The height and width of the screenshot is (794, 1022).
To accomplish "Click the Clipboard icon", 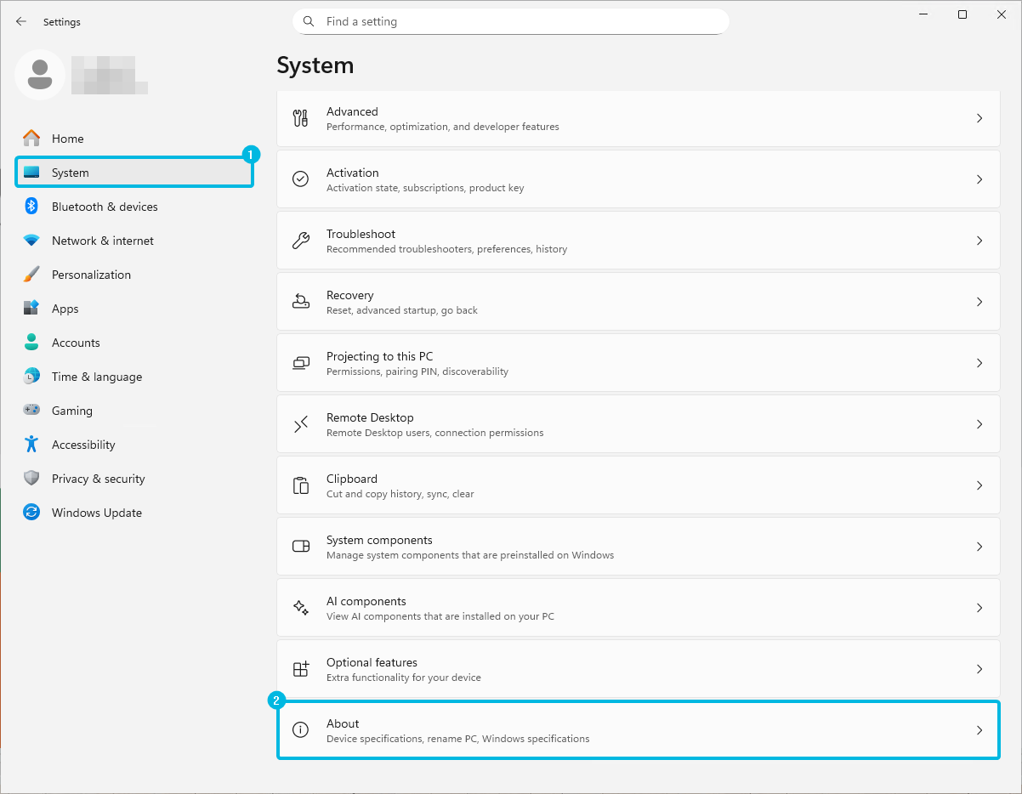I will tap(300, 485).
